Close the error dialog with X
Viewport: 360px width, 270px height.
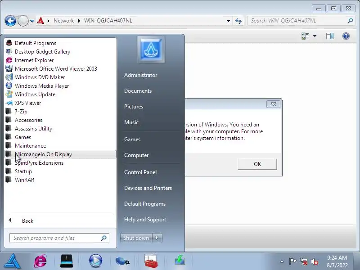click(273, 104)
